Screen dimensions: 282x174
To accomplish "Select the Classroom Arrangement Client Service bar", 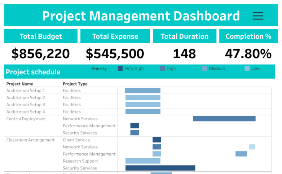I will click(x=157, y=140).
